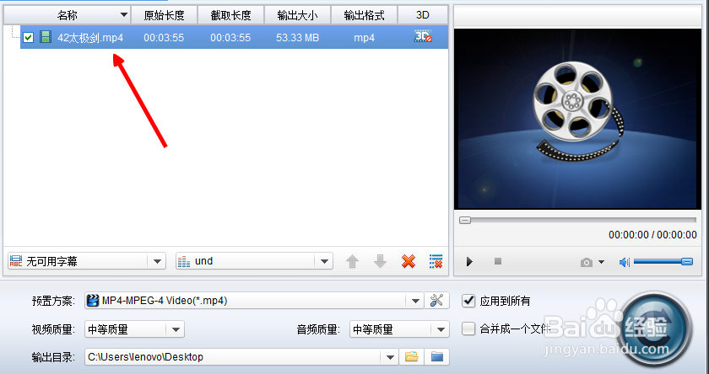Screen dimensions: 709x374
Task: Mute audio with the speaker icon
Action: [625, 262]
